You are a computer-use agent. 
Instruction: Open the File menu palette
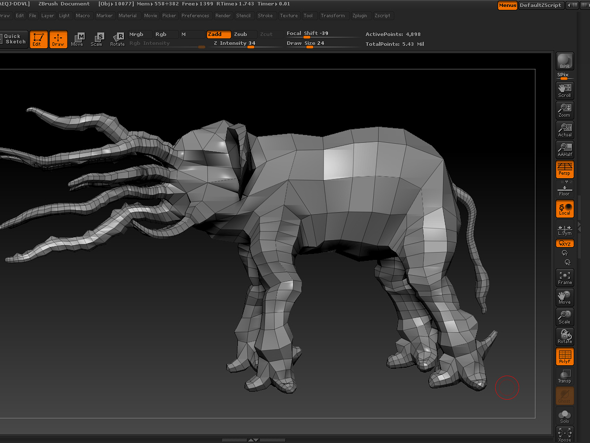[x=32, y=16]
